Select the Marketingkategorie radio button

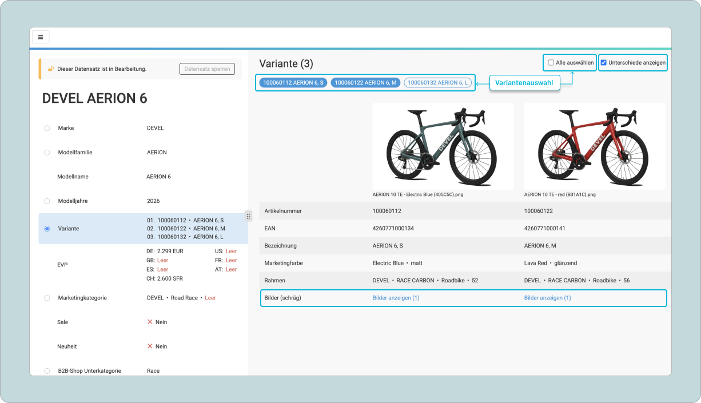pos(47,298)
